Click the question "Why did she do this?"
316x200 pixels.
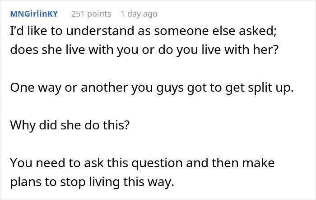point(69,124)
